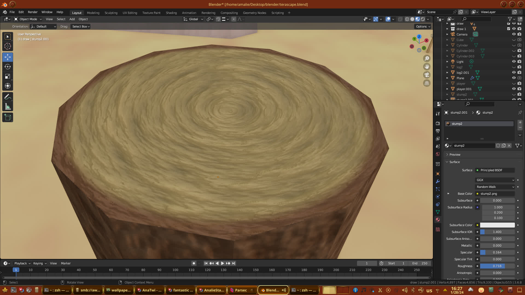The image size is (525, 295).
Task: Uncheck the draw 1 collection checkbox
Action: point(509,29)
